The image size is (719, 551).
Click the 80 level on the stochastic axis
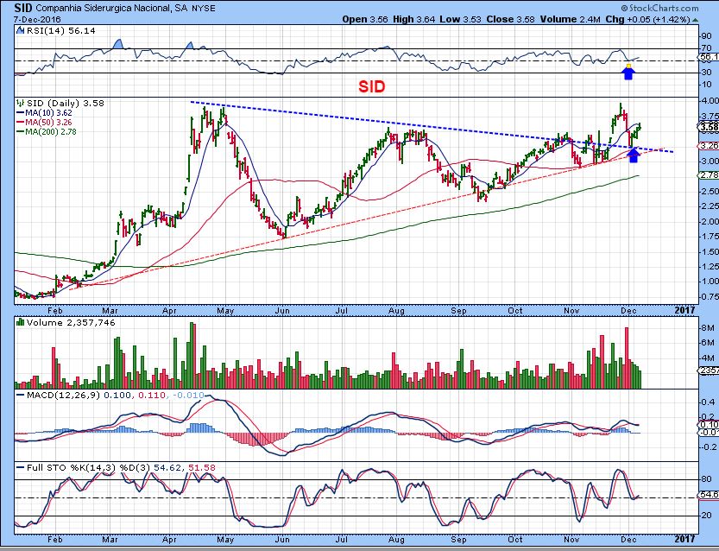tap(707, 479)
